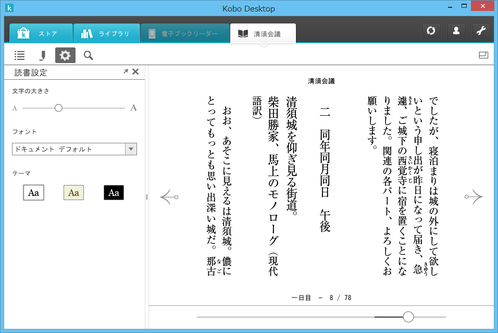The width and height of the screenshot is (498, 333).
Task: Close the 読書設定 panel
Action: 135,71
